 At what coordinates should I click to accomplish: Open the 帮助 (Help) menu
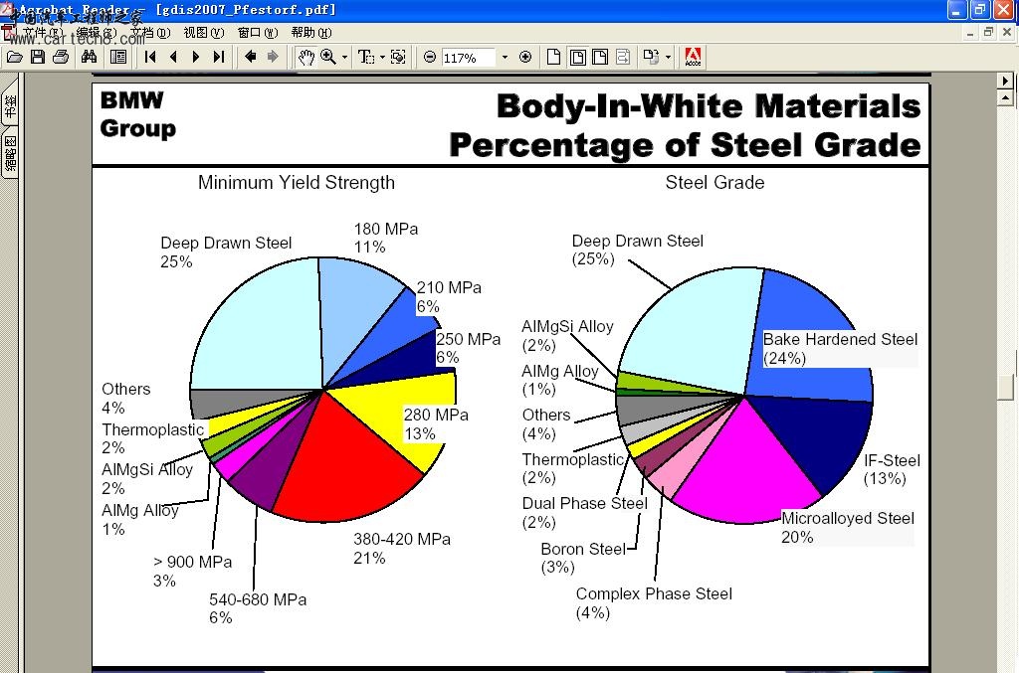pos(311,33)
